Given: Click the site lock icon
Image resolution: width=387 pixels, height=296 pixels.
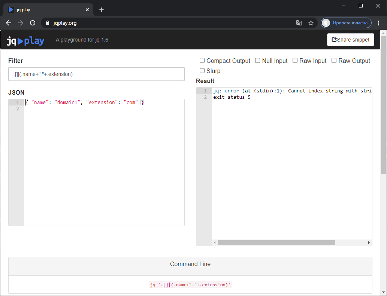Looking at the screenshot, I should pos(47,23).
